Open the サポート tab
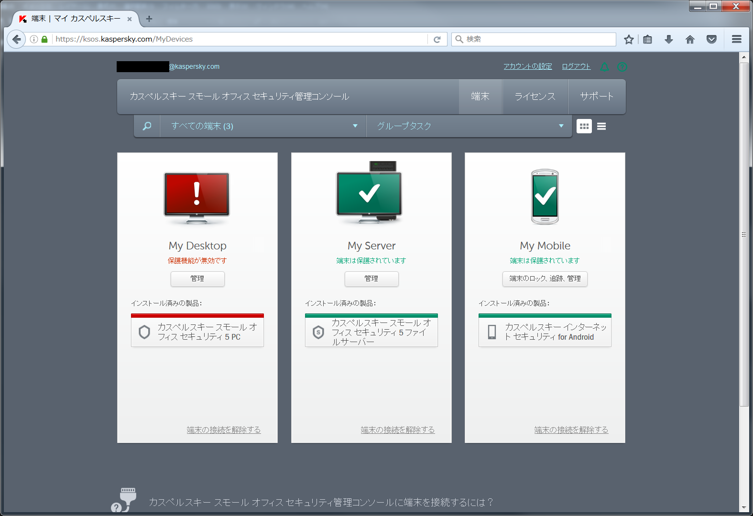This screenshot has width=753, height=516. (597, 97)
